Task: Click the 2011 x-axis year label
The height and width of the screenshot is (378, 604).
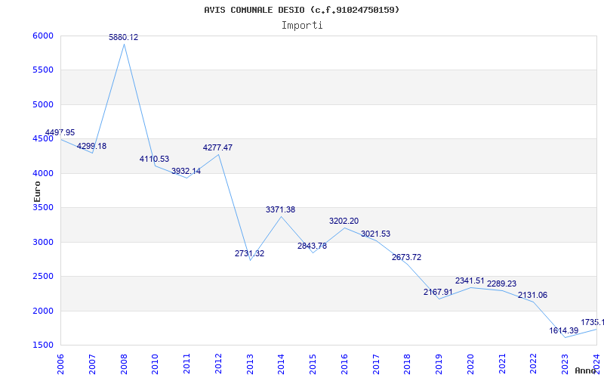Action: click(x=186, y=364)
